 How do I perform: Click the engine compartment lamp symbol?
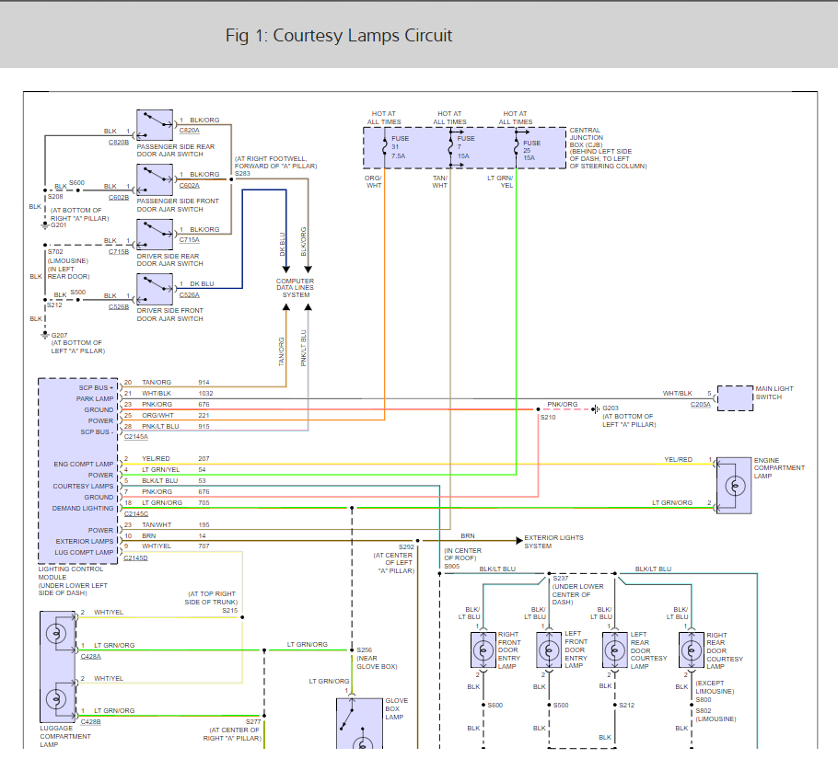pos(734,485)
